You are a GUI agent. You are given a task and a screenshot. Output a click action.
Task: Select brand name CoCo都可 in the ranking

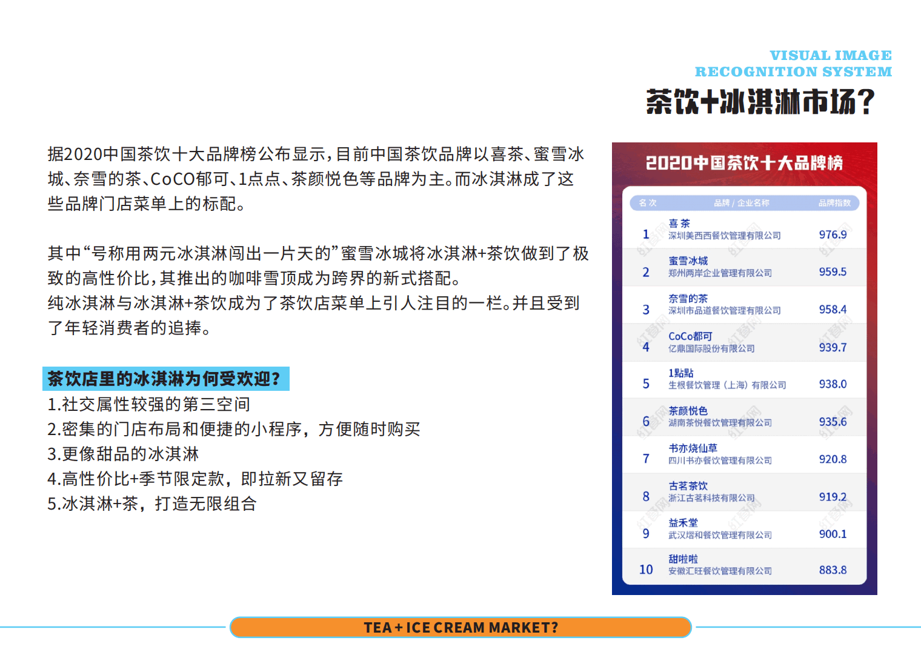click(690, 336)
